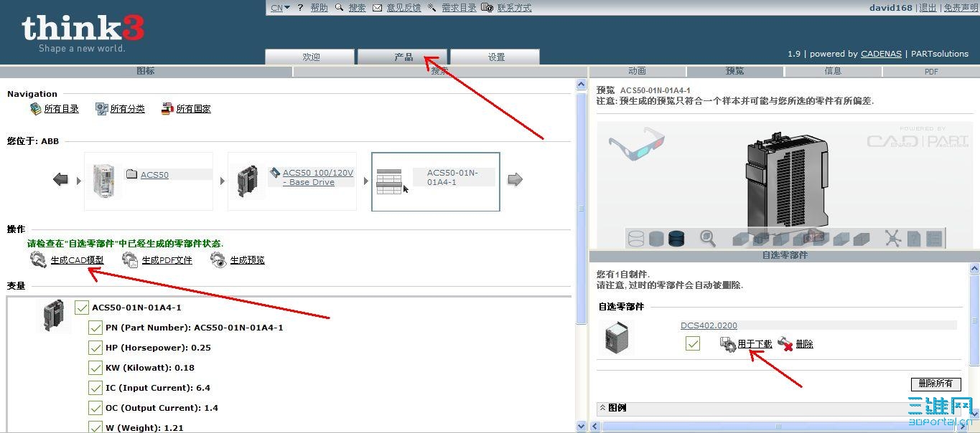
Task: Click the left breadcrumb back arrow
Action: coord(60,180)
